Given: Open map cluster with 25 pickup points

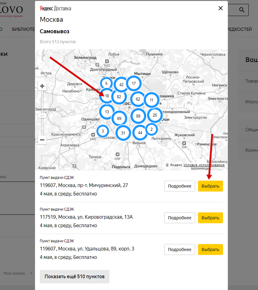Looking at the screenshot, I should 155,115.
